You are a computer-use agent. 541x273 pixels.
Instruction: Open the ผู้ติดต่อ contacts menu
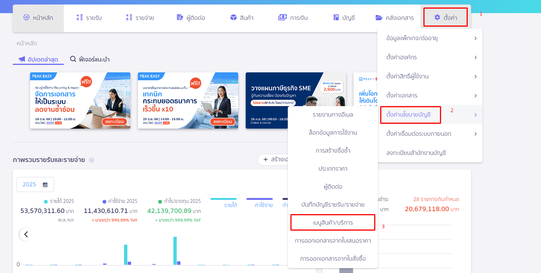[191, 18]
